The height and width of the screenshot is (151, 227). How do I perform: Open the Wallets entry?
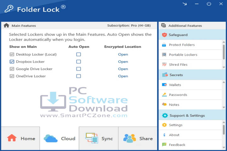190,85
